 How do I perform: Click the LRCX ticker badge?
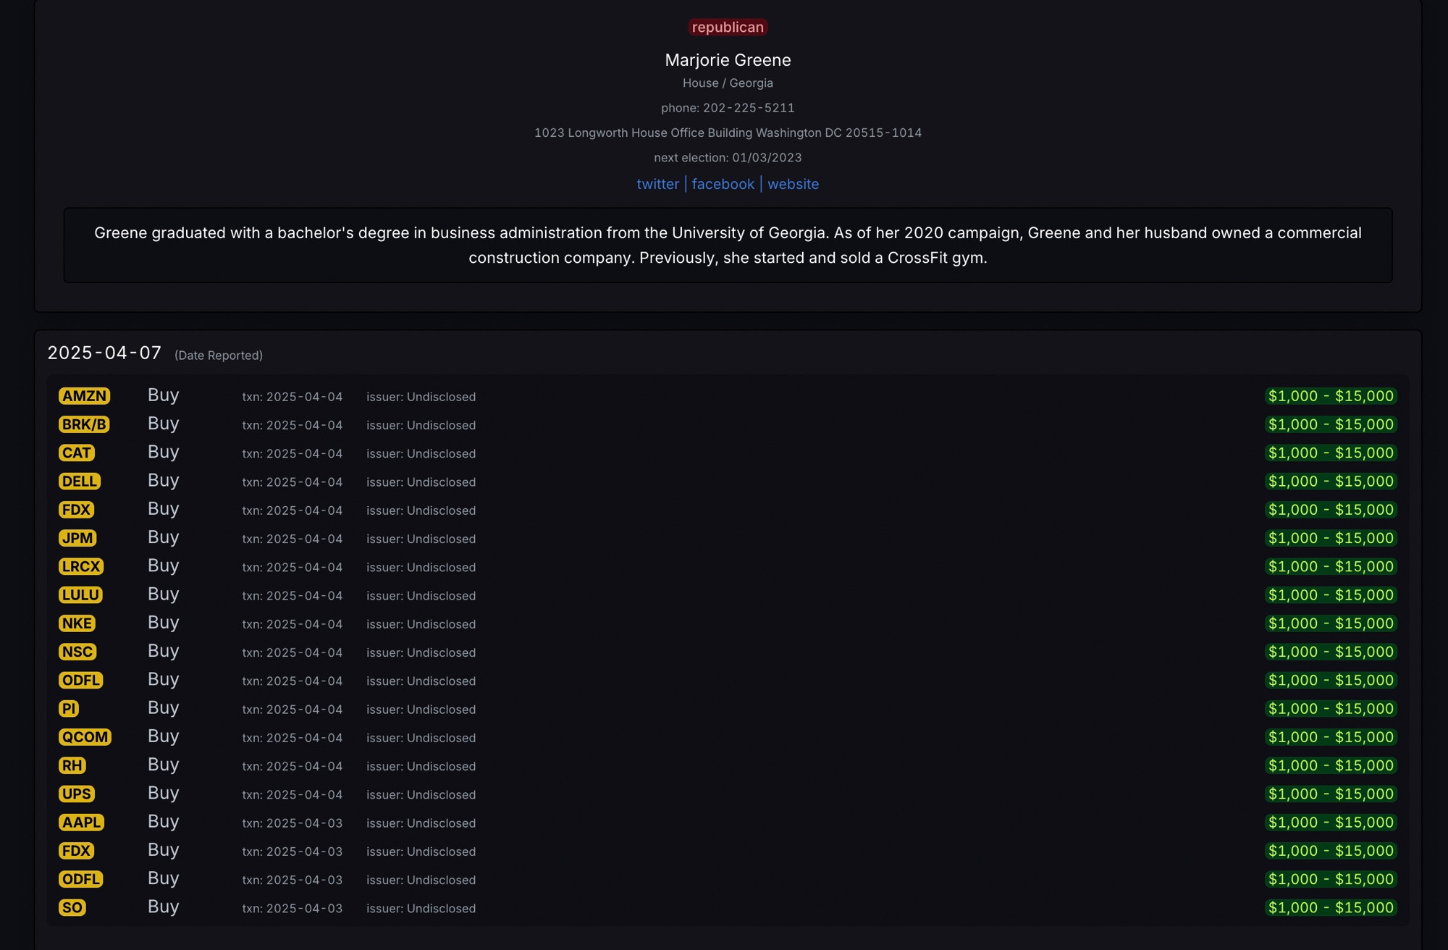(81, 566)
